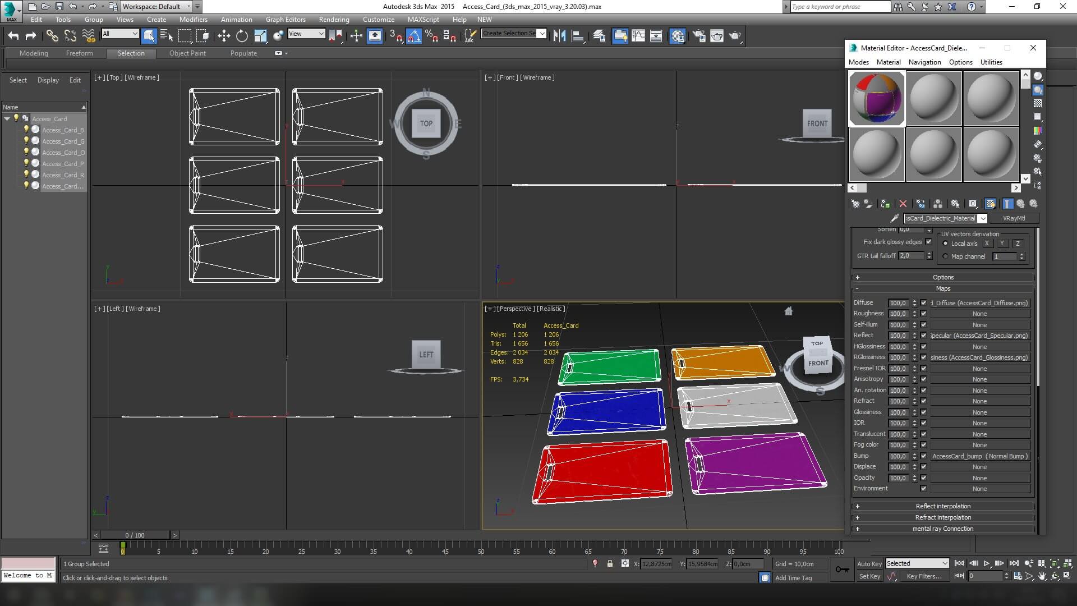Screen dimensions: 1077x606
Task: Click Reset Map/Mtl red X icon
Action: click(903, 204)
